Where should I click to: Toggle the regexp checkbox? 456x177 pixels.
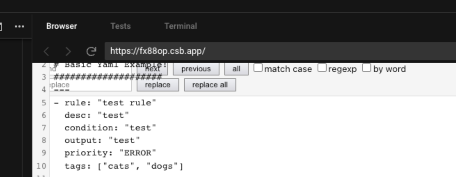(322, 68)
